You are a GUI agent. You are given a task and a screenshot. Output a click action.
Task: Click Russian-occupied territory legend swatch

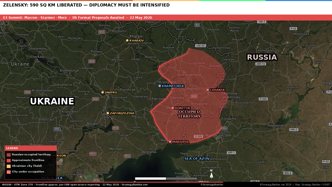click(9, 155)
